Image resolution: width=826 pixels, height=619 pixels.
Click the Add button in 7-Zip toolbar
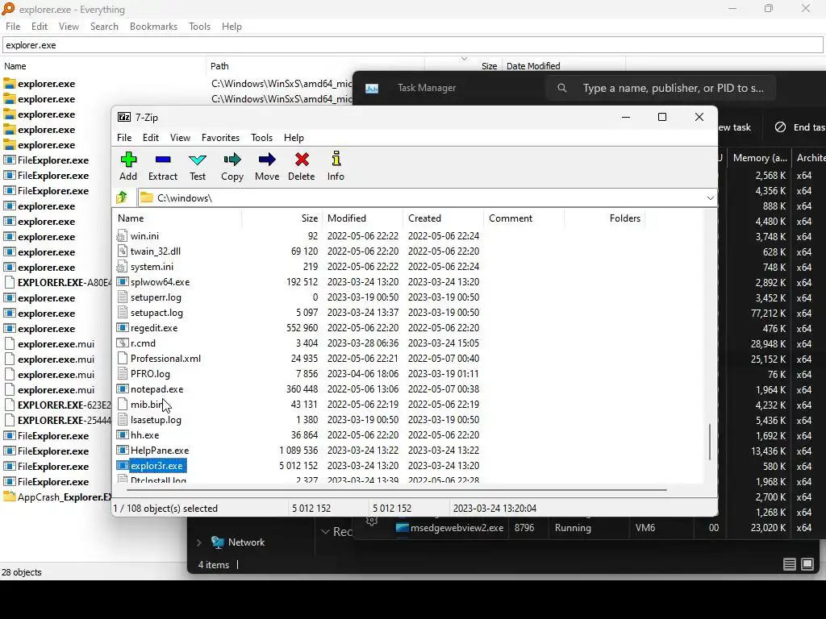128,166
